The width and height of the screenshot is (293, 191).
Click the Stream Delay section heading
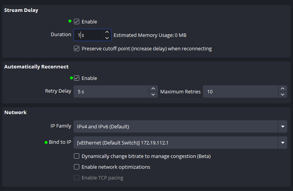(x=21, y=10)
